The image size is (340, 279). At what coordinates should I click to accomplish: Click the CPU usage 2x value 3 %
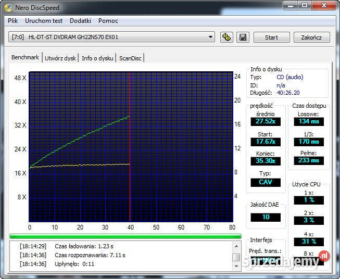[x=309, y=221]
